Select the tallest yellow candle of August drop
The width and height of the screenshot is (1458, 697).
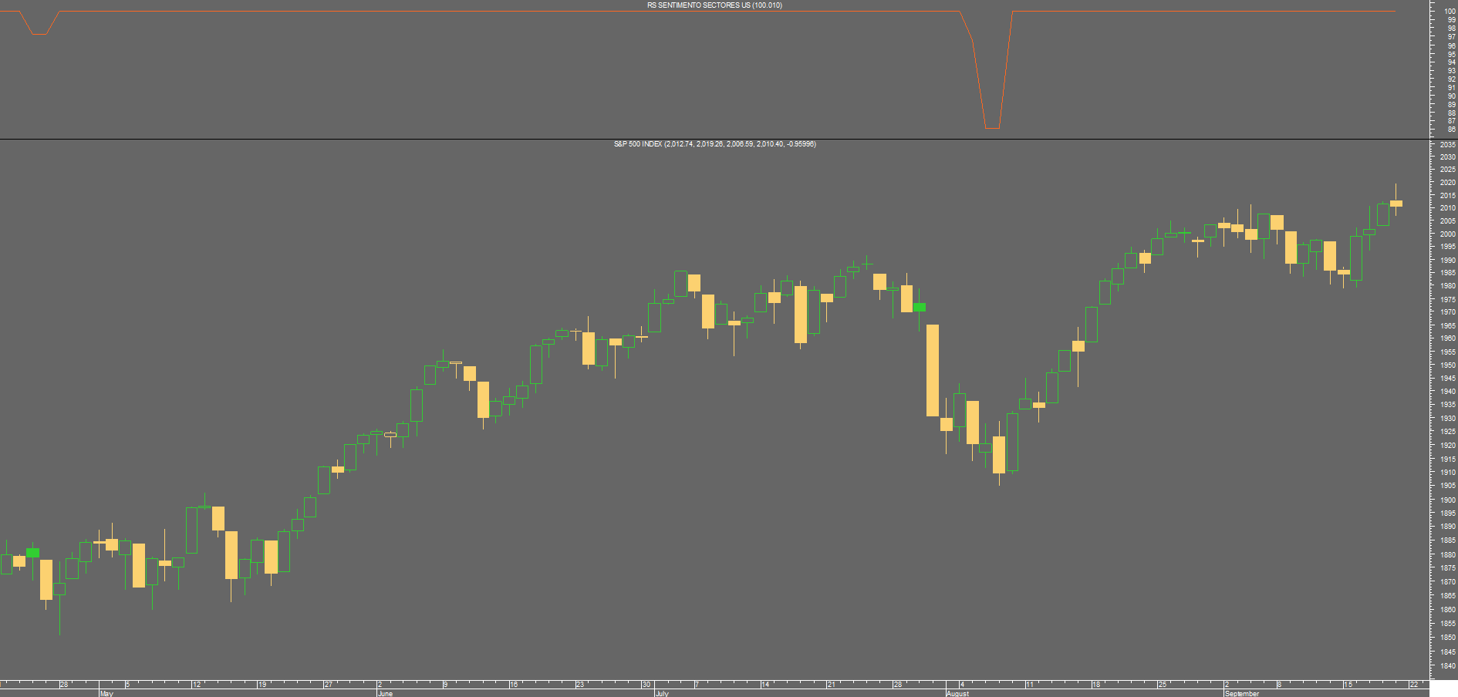point(933,370)
